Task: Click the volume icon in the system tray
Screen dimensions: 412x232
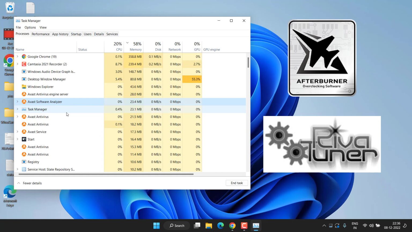Action: pyautogui.click(x=371, y=226)
